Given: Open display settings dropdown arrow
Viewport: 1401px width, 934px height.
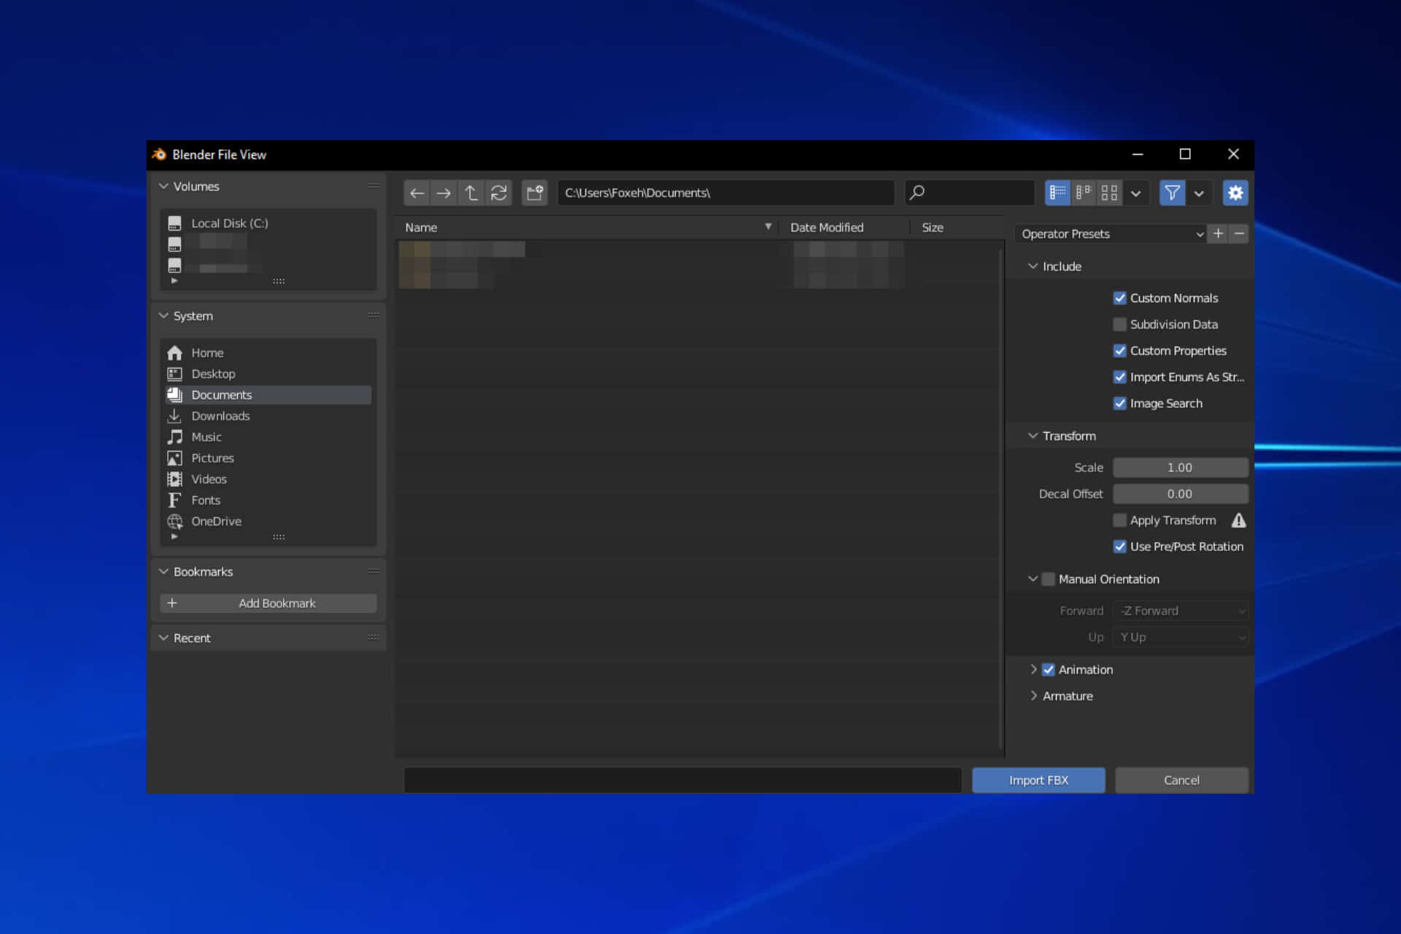Looking at the screenshot, I should click(1136, 193).
